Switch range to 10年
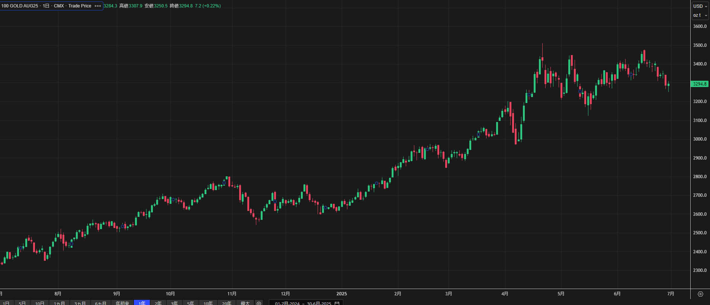Screen dimensions: 710x305 click(208, 304)
